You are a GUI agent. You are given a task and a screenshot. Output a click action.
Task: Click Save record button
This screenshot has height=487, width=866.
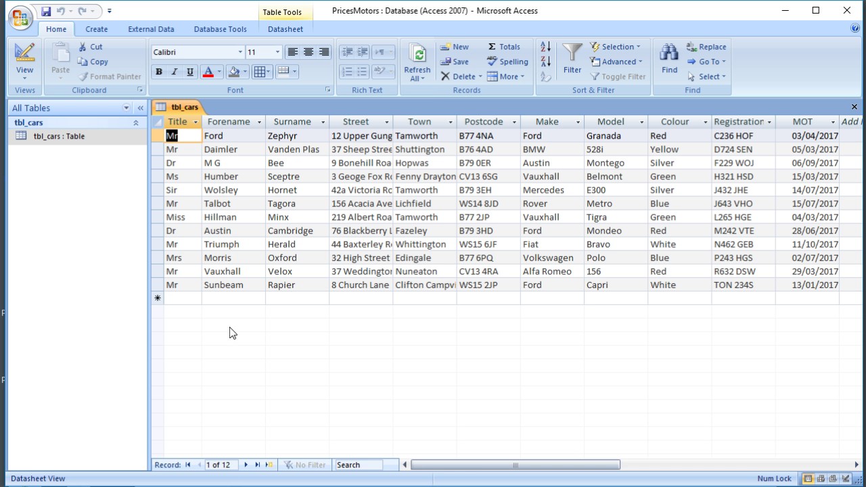455,62
